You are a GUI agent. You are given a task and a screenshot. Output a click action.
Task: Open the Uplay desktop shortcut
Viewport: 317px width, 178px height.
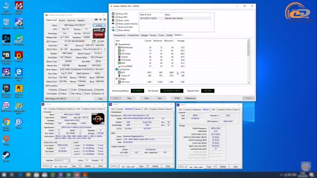pyautogui.click(x=19, y=123)
